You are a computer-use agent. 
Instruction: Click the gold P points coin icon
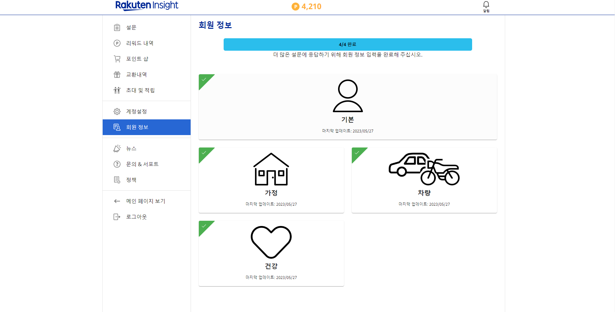[x=296, y=7]
